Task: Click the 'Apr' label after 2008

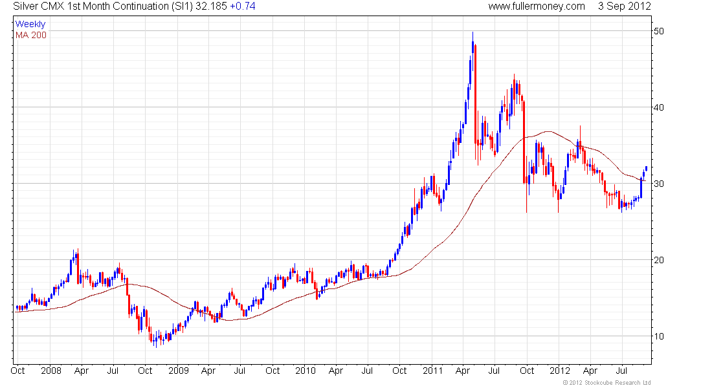Action: (x=82, y=371)
